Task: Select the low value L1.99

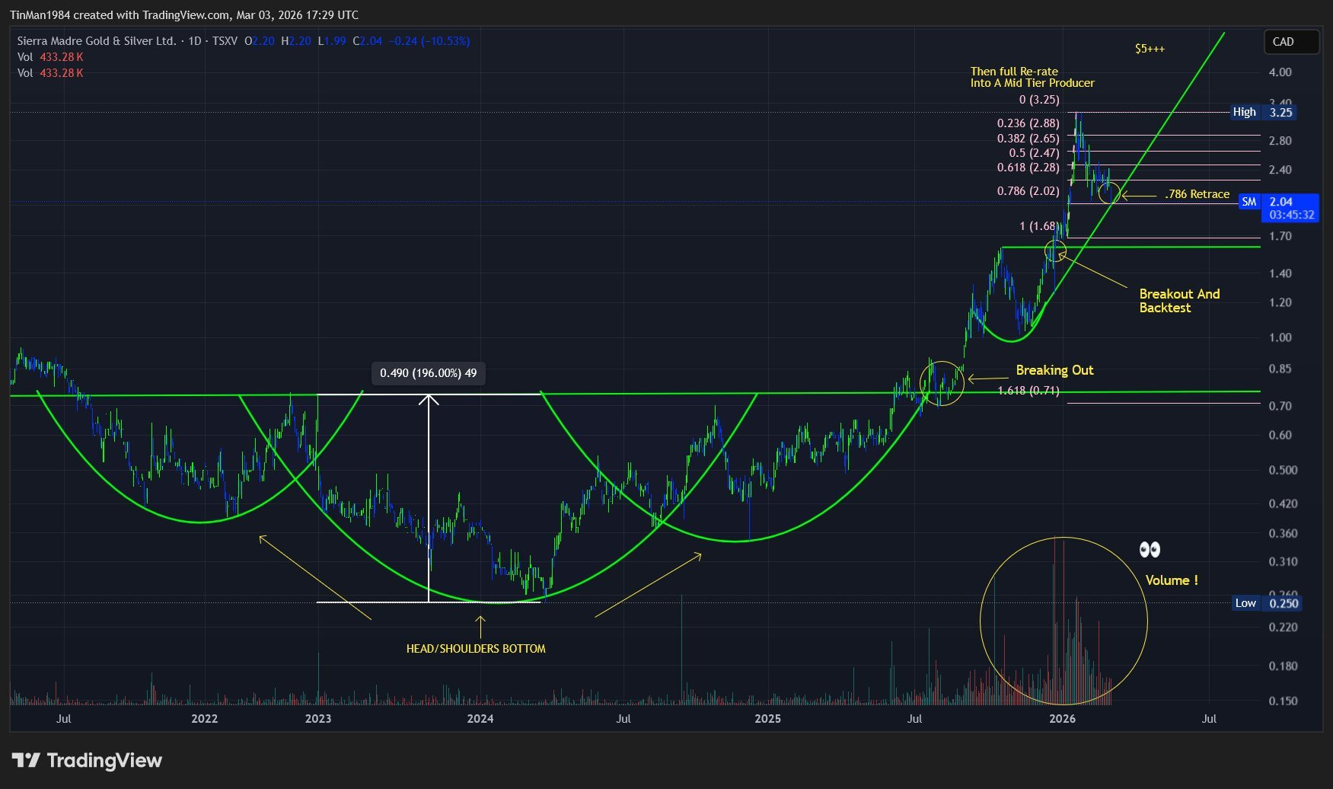Action: 332,41
